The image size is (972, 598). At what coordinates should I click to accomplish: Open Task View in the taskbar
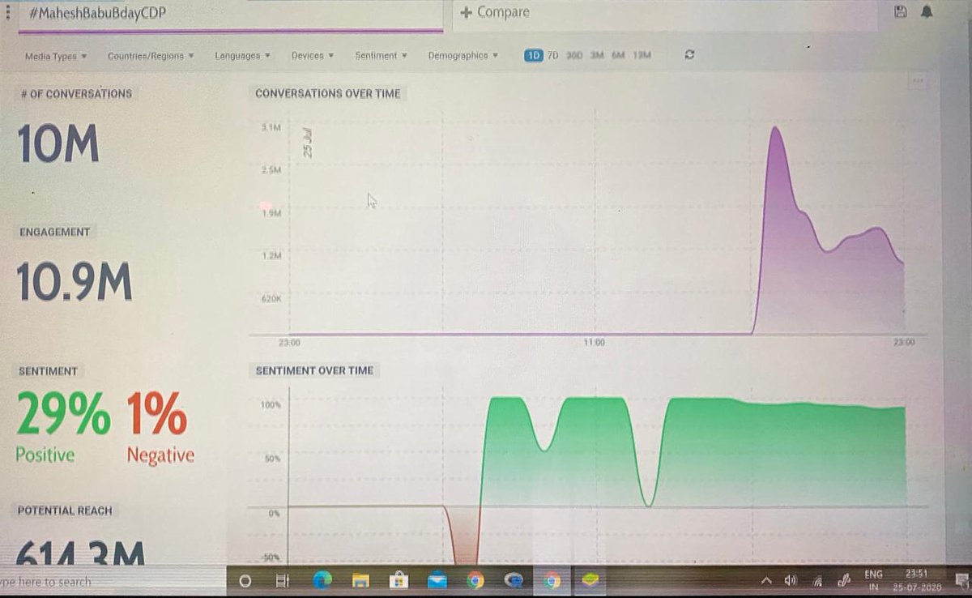(283, 581)
